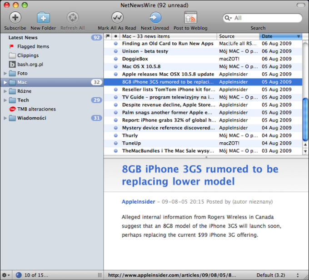Select the TMB alteraciones feed icon

(12, 109)
